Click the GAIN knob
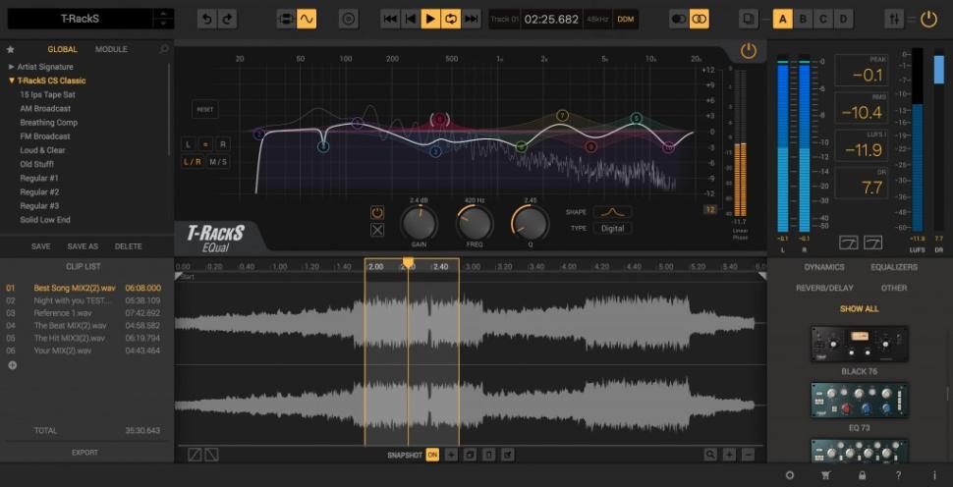 point(419,223)
